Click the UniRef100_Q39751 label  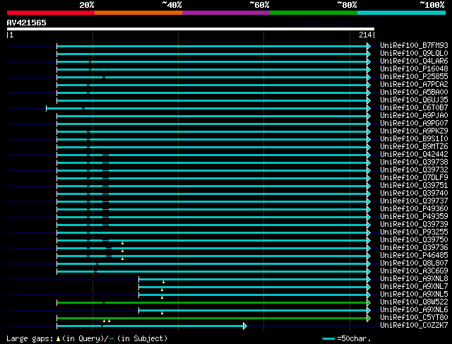click(414, 186)
